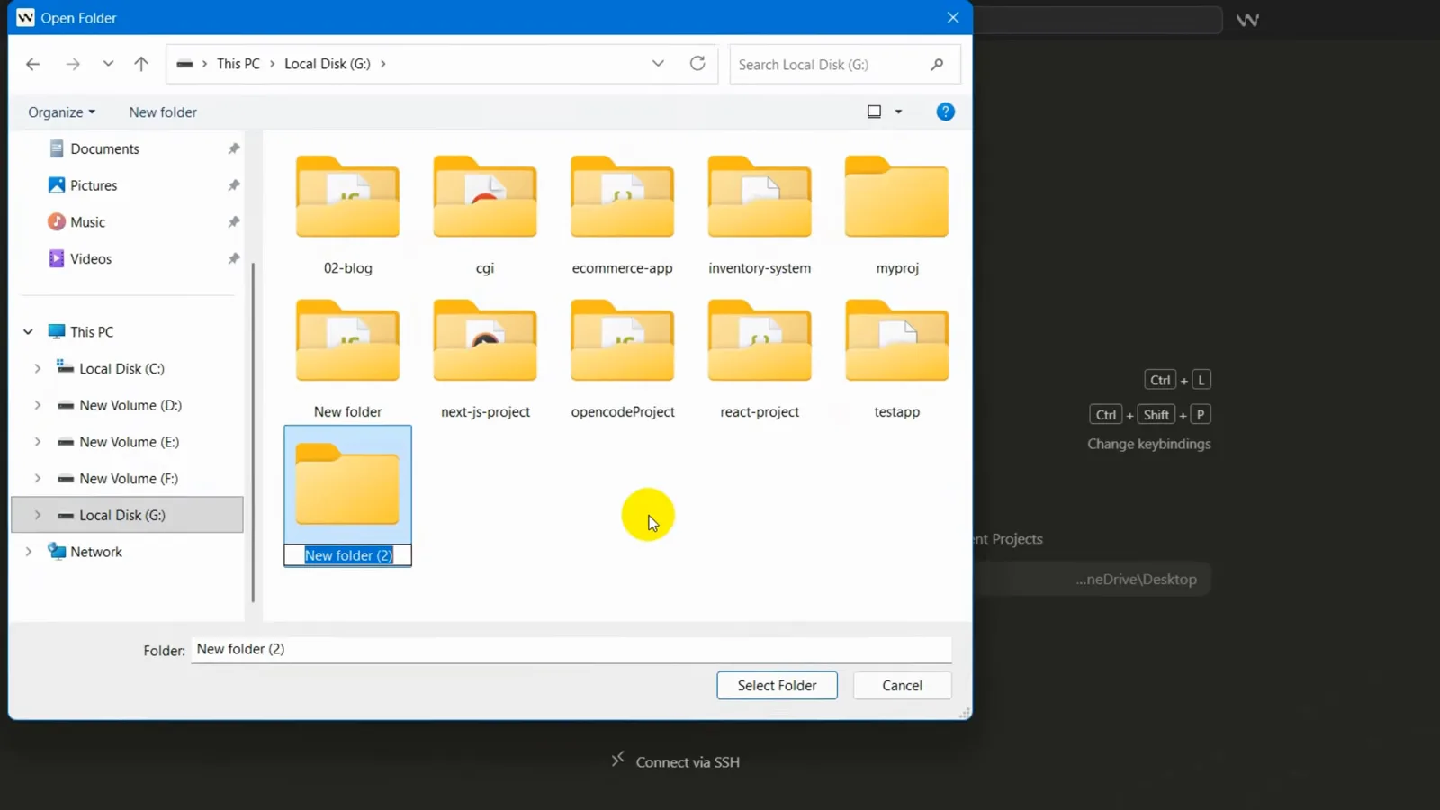Select the cgi folder
The height and width of the screenshot is (810, 1440).
(x=485, y=214)
